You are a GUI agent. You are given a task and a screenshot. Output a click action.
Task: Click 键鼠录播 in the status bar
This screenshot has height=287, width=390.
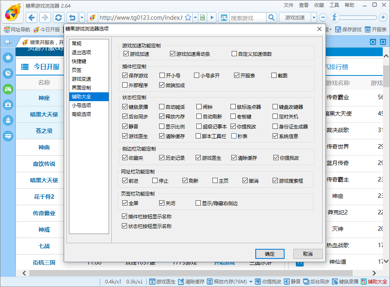click(345, 281)
